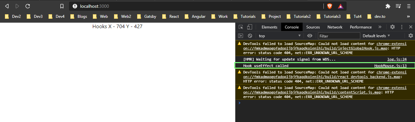Click the 'Hooks X - 704 Y - 427' text
This screenshot has height=122, width=415.
[117, 27]
